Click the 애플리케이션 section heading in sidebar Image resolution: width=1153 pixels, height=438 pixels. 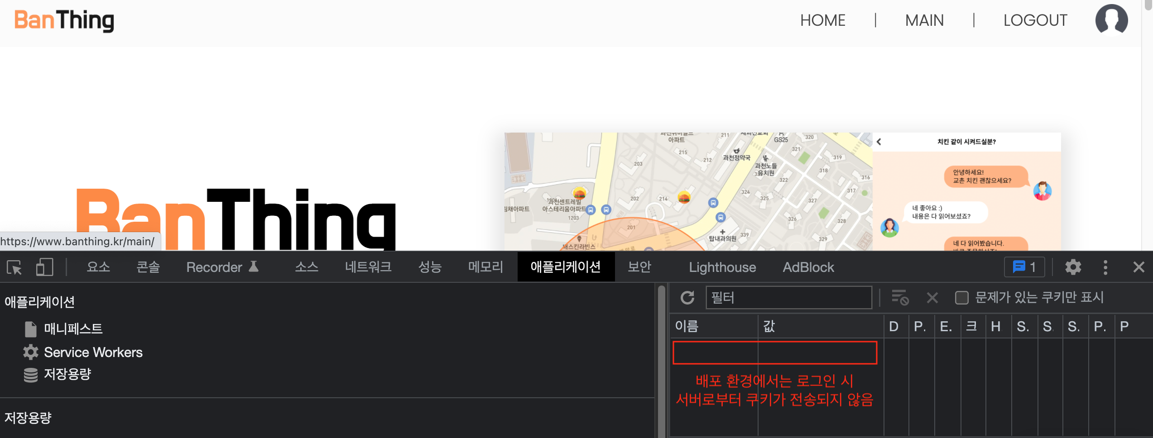click(x=39, y=302)
